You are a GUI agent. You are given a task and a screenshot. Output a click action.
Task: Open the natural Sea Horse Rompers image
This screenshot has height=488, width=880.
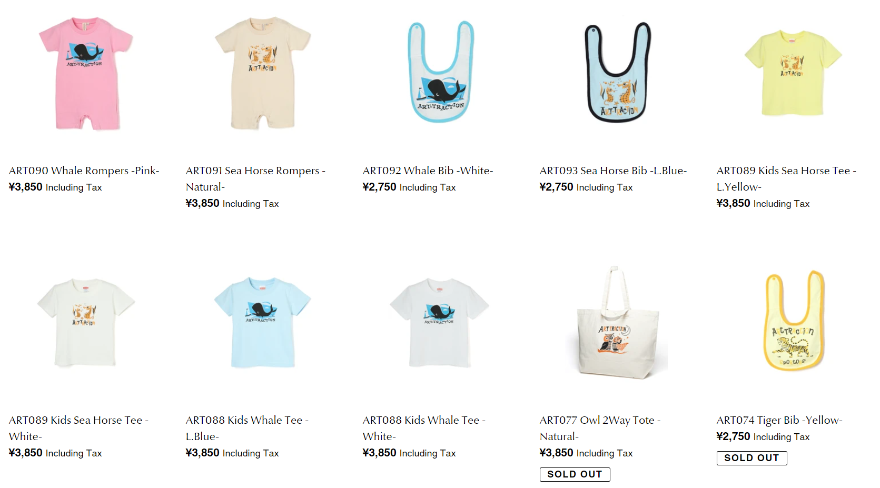[x=263, y=73]
